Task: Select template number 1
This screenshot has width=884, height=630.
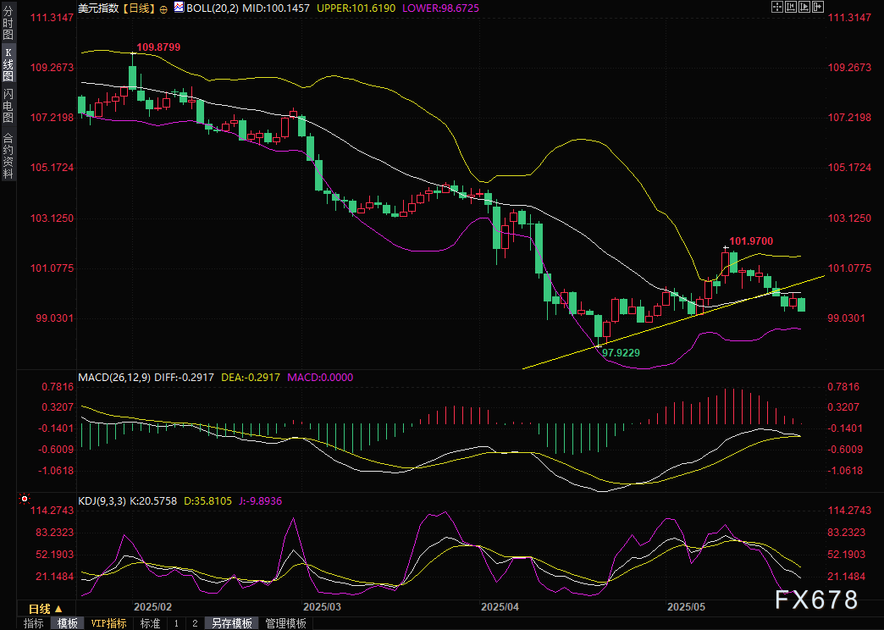Action: pyautogui.click(x=176, y=623)
